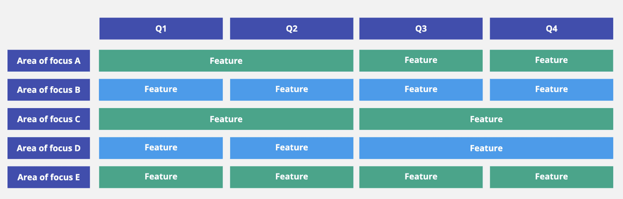Click the Area A Feature under Q3
This screenshot has width=623, height=199.
[x=421, y=60]
